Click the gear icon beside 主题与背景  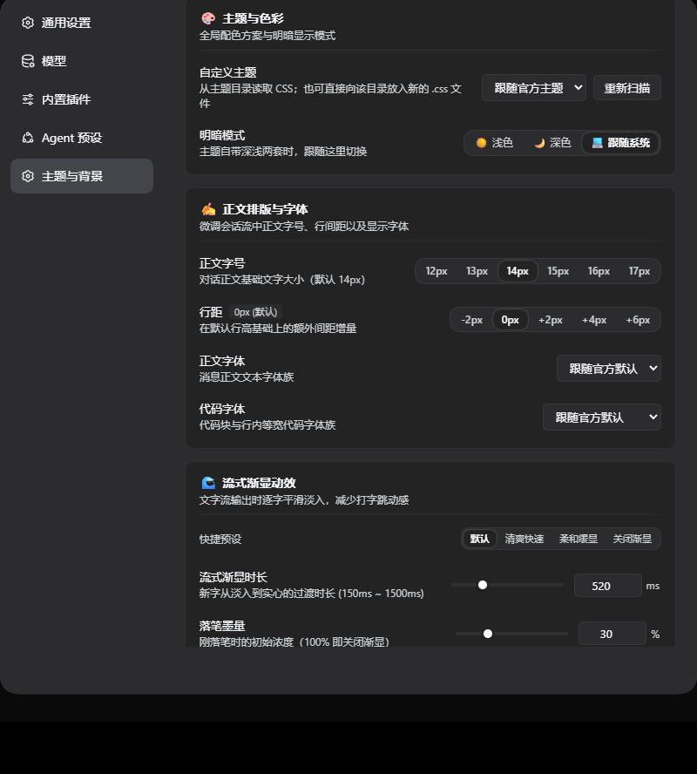28,176
